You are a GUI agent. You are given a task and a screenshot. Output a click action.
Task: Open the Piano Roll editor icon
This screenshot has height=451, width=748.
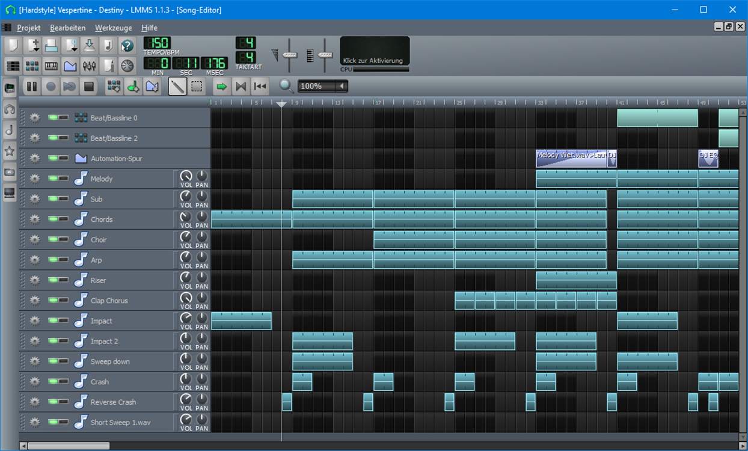[x=51, y=66]
